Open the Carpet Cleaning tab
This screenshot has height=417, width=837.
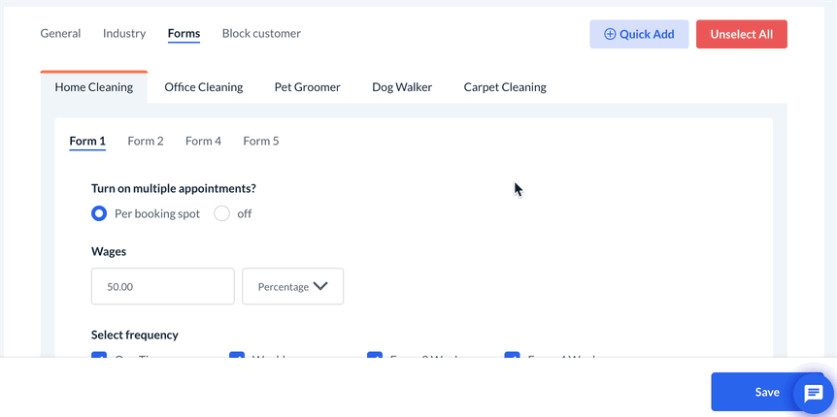click(505, 87)
